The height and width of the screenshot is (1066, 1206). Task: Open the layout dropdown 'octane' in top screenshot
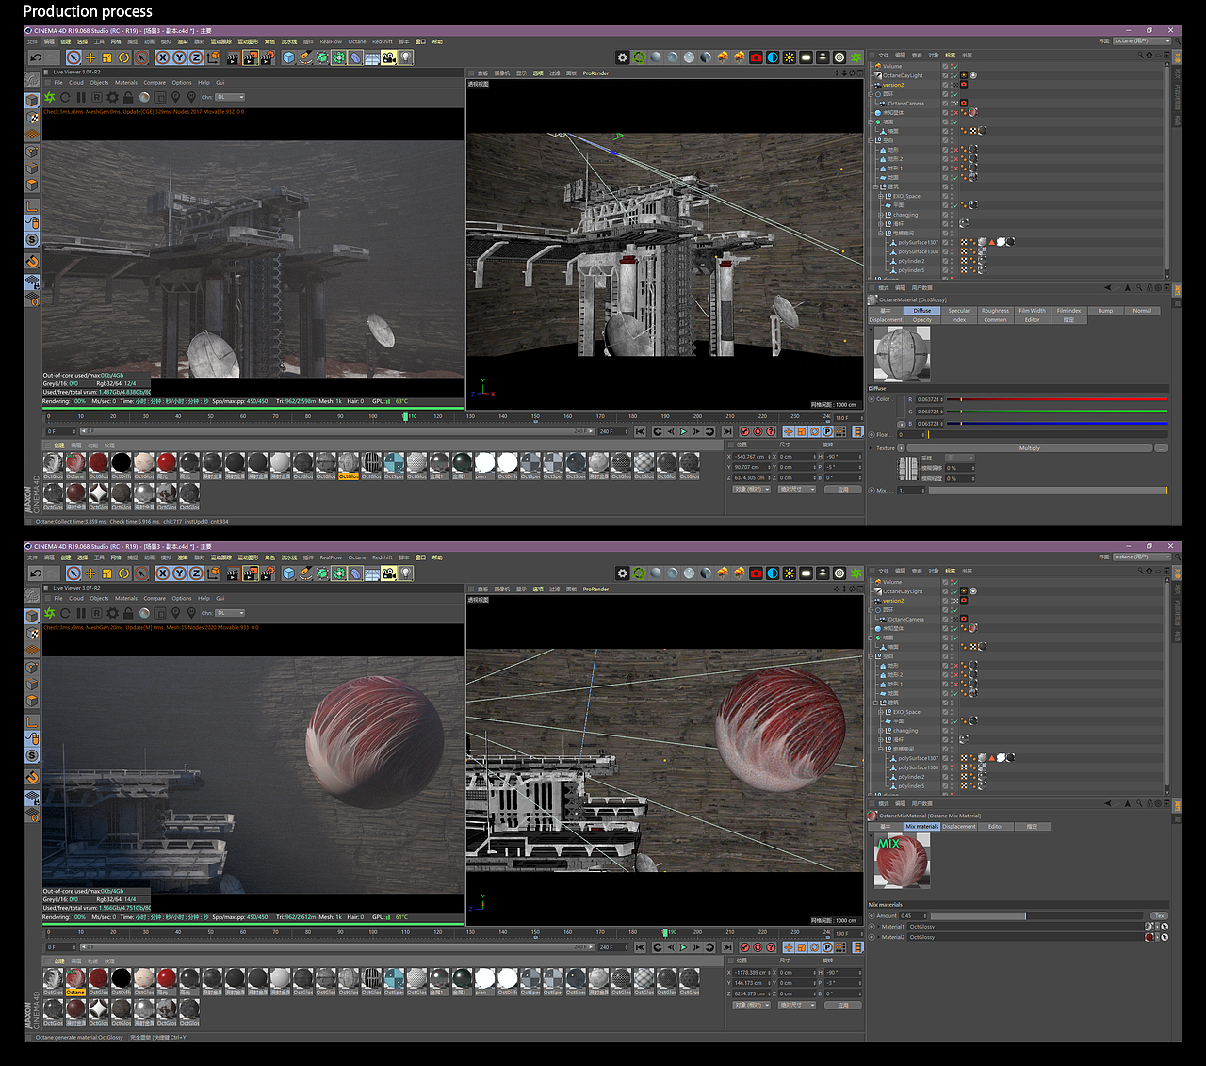pyautogui.click(x=1142, y=41)
